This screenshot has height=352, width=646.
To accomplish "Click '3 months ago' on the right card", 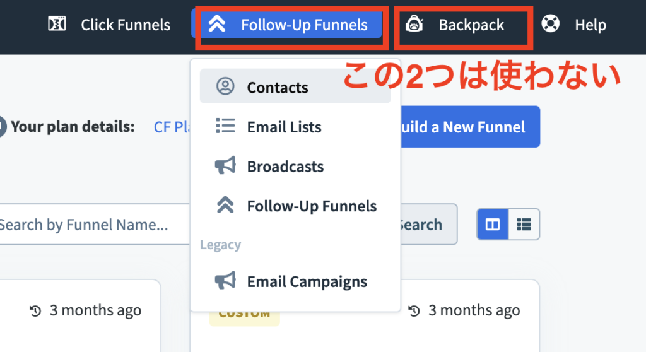I will 474,310.
